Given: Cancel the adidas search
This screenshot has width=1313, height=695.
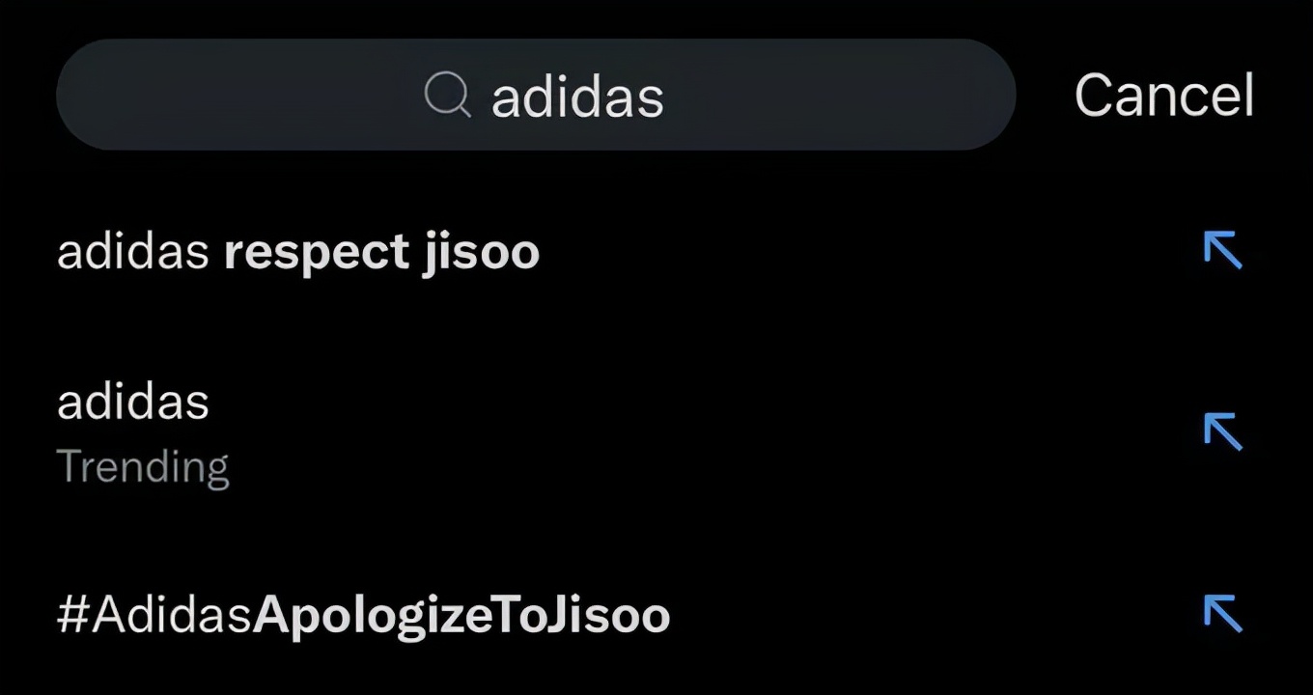Looking at the screenshot, I should [1163, 96].
